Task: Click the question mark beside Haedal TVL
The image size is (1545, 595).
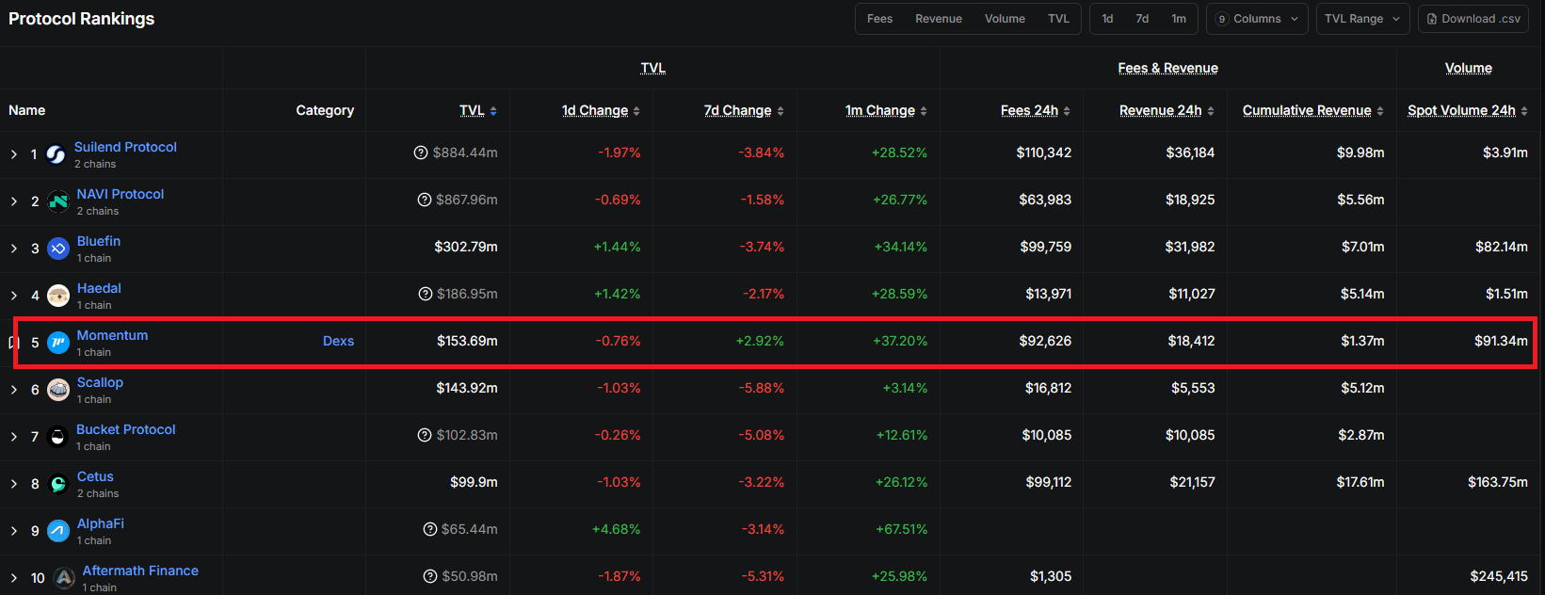Action: 426,294
